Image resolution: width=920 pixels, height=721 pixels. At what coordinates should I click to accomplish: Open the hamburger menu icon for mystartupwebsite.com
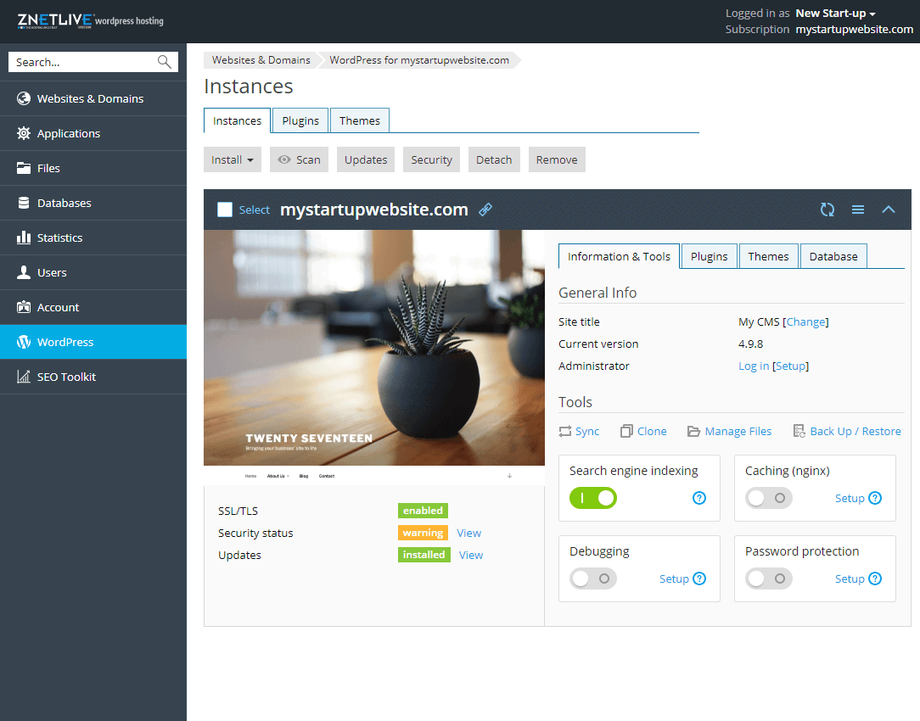coord(858,210)
